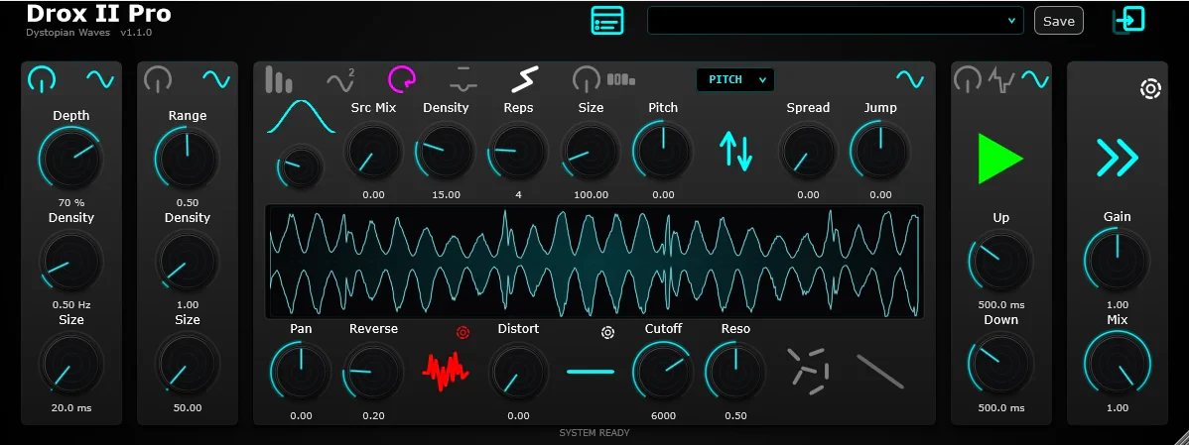This screenshot has height=445, width=1189.
Task: Click the Cutoff knob
Action: click(663, 372)
